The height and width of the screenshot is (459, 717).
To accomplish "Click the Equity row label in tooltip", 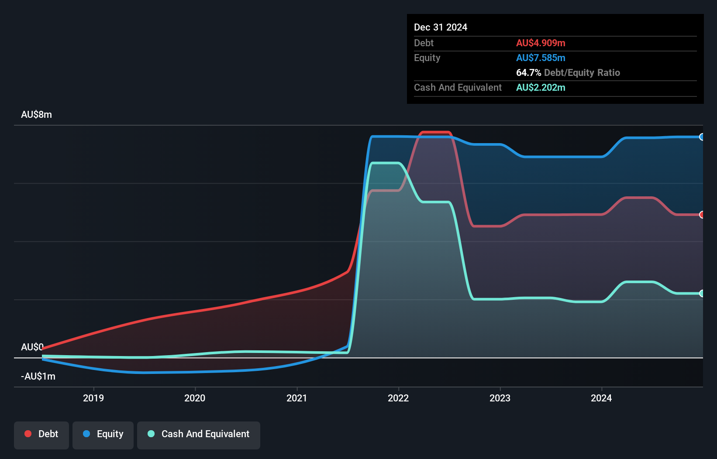I will (x=427, y=58).
